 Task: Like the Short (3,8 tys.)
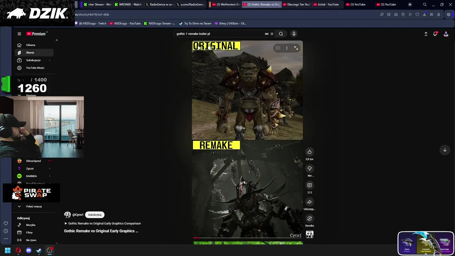pos(310,152)
